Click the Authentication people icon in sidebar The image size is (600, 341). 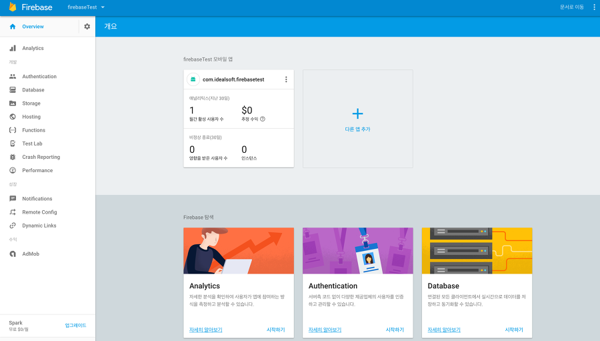(13, 76)
